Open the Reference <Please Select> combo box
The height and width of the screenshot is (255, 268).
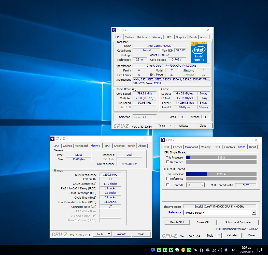click(x=219, y=212)
